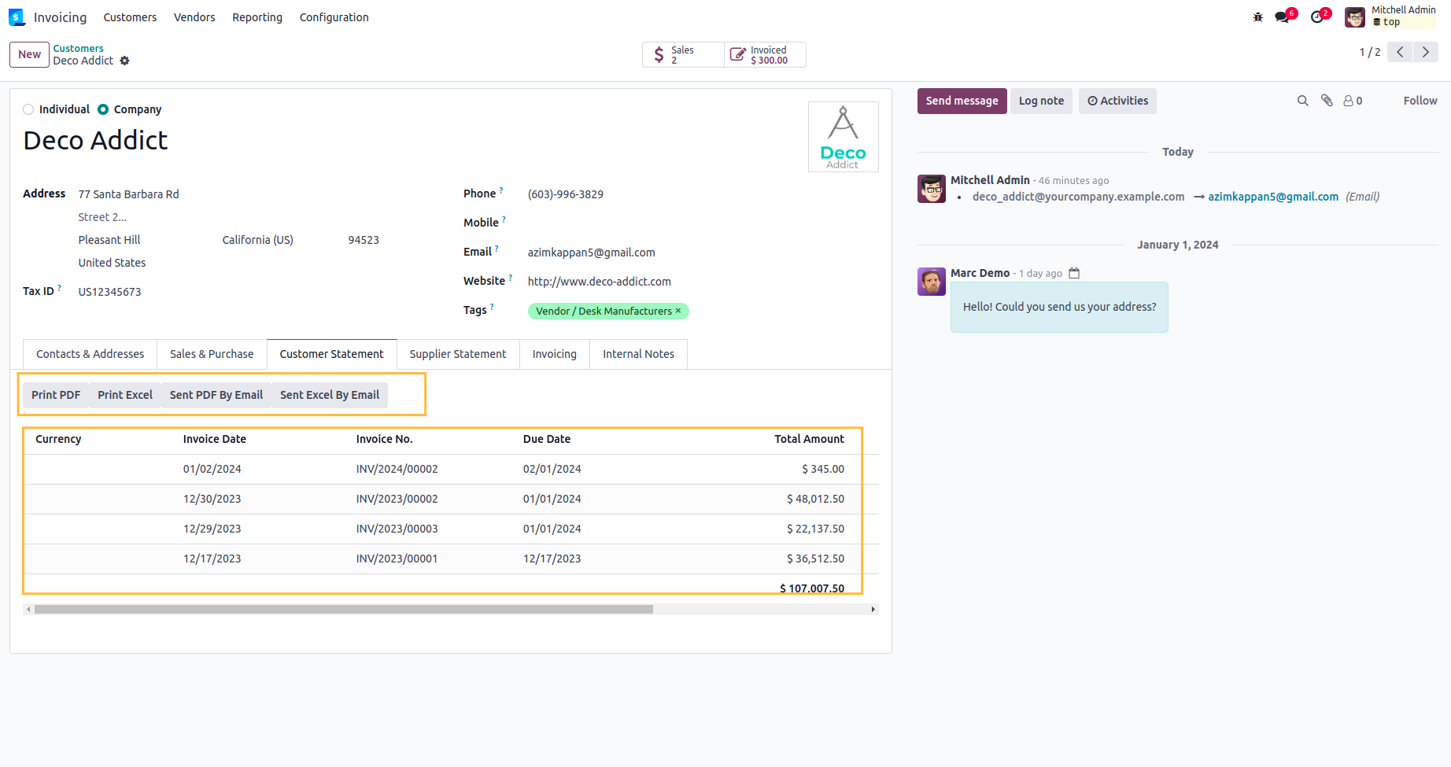Click Marc Demo avatar in chatter

tap(932, 282)
